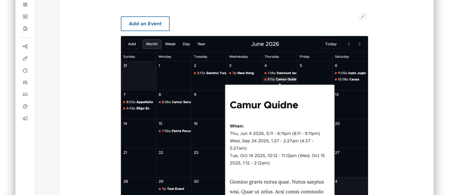Click the June 2026 calendar title
This screenshot has width=449, height=195.
[265, 44]
